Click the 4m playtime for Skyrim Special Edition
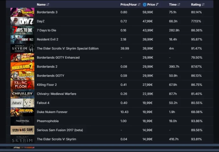The width and height of the screenshot is (219, 152). tap(172, 48)
